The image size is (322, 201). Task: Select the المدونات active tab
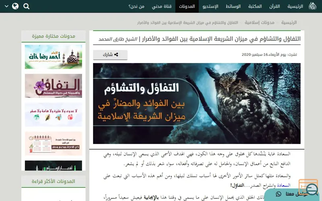pyautogui.click(x=187, y=6)
